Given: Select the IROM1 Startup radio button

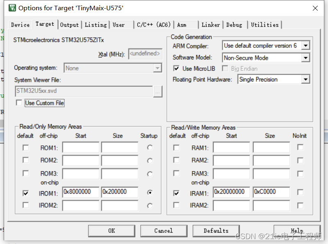Looking at the screenshot, I should click(x=150, y=192).
